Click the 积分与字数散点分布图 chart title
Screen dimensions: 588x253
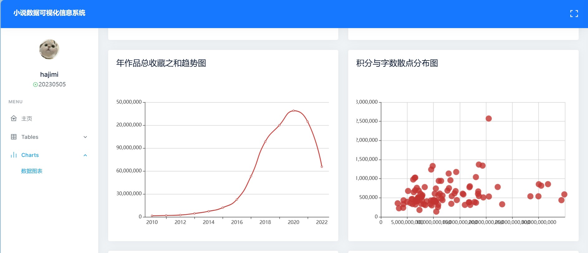[x=397, y=63]
